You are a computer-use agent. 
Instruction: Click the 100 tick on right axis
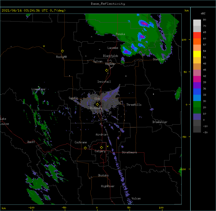click(184, 40)
